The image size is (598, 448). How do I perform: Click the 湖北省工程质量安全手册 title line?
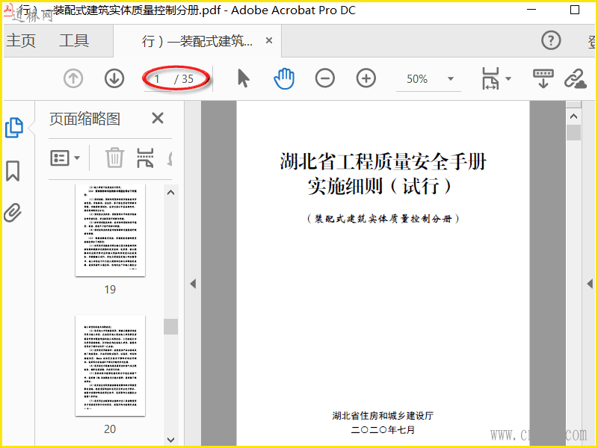pos(383,161)
